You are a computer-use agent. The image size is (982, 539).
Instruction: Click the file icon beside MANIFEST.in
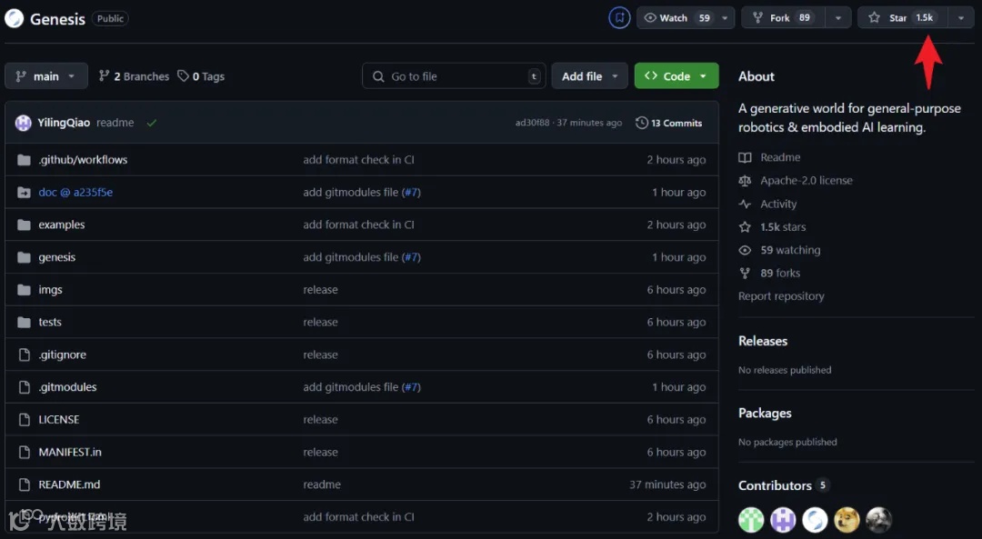(x=24, y=453)
